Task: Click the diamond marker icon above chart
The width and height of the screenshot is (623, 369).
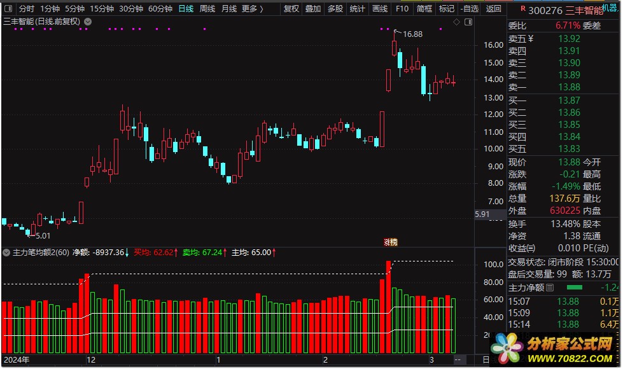Action: [x=456, y=22]
